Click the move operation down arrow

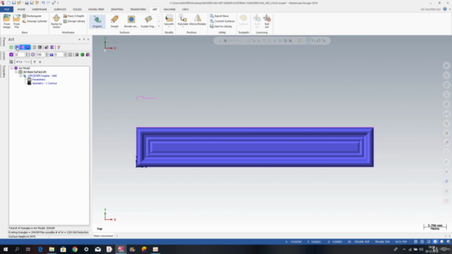40,62
